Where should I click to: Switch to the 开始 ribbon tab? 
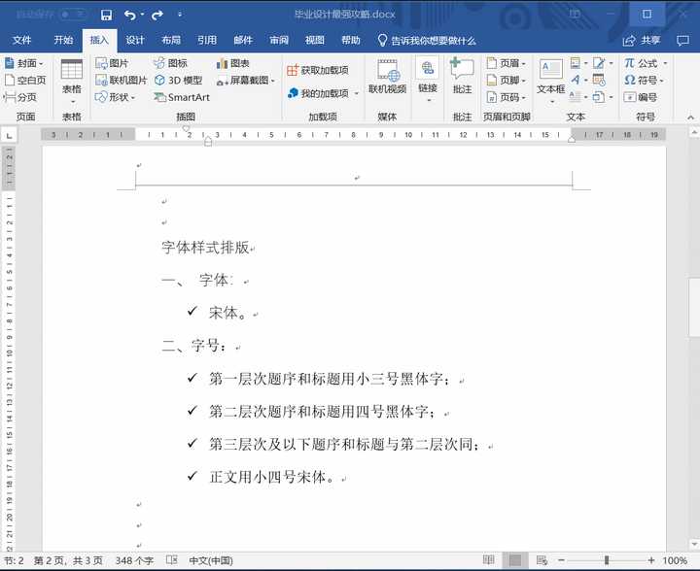(63, 40)
